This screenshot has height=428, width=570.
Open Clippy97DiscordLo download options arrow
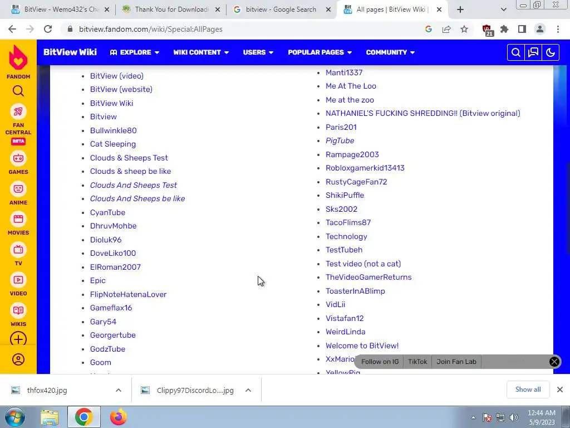(248, 390)
